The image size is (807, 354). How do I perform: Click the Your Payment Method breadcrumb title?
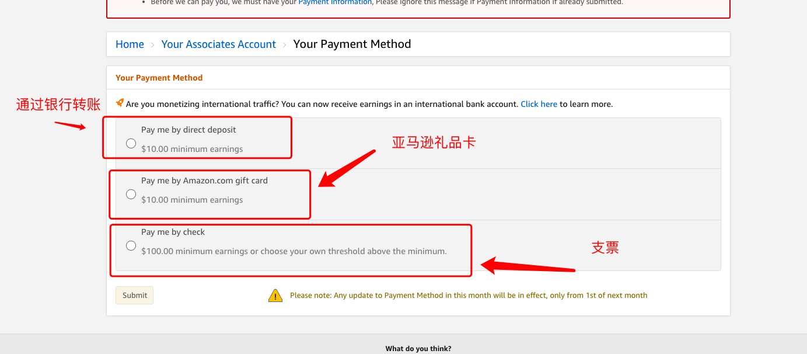352,44
